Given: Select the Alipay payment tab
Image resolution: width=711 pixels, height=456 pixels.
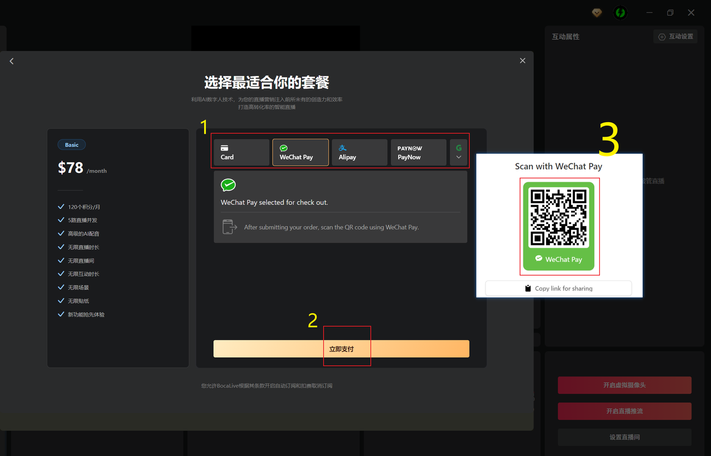Looking at the screenshot, I should pyautogui.click(x=359, y=152).
